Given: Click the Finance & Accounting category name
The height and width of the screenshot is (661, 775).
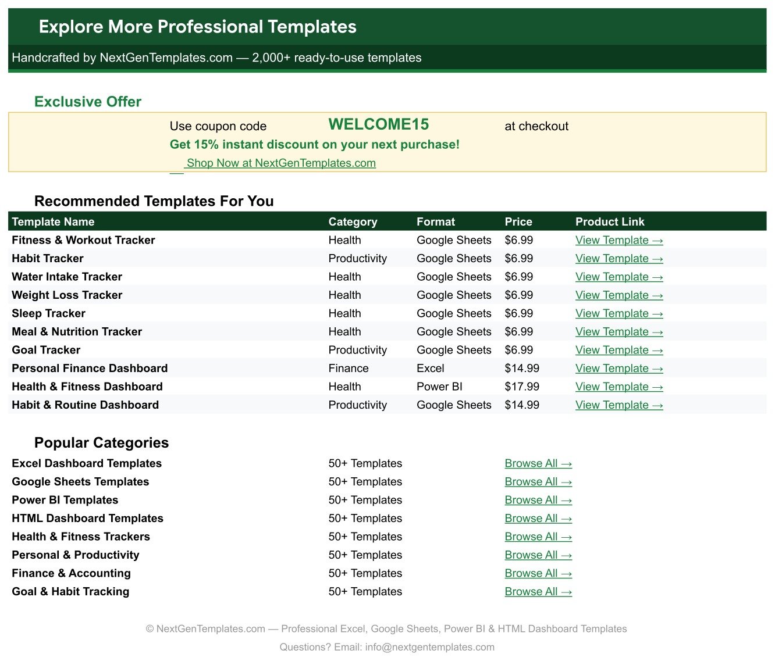Looking at the screenshot, I should click(71, 573).
